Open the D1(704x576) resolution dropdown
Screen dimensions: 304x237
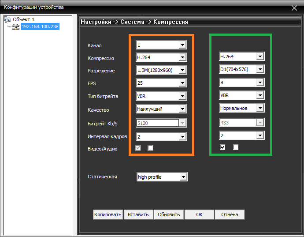tap(242, 69)
